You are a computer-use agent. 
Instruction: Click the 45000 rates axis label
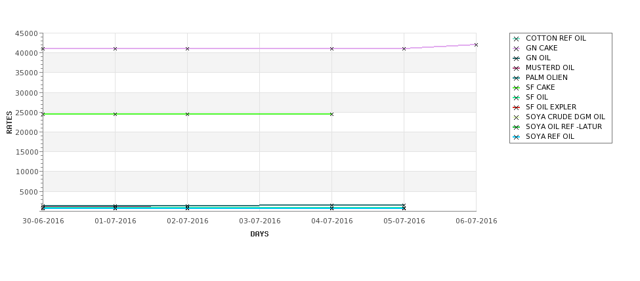(x=26, y=34)
